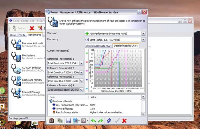The image size is (200, 129).
Task: Toggle the magenta series legend marker
Action: pos(86,71)
